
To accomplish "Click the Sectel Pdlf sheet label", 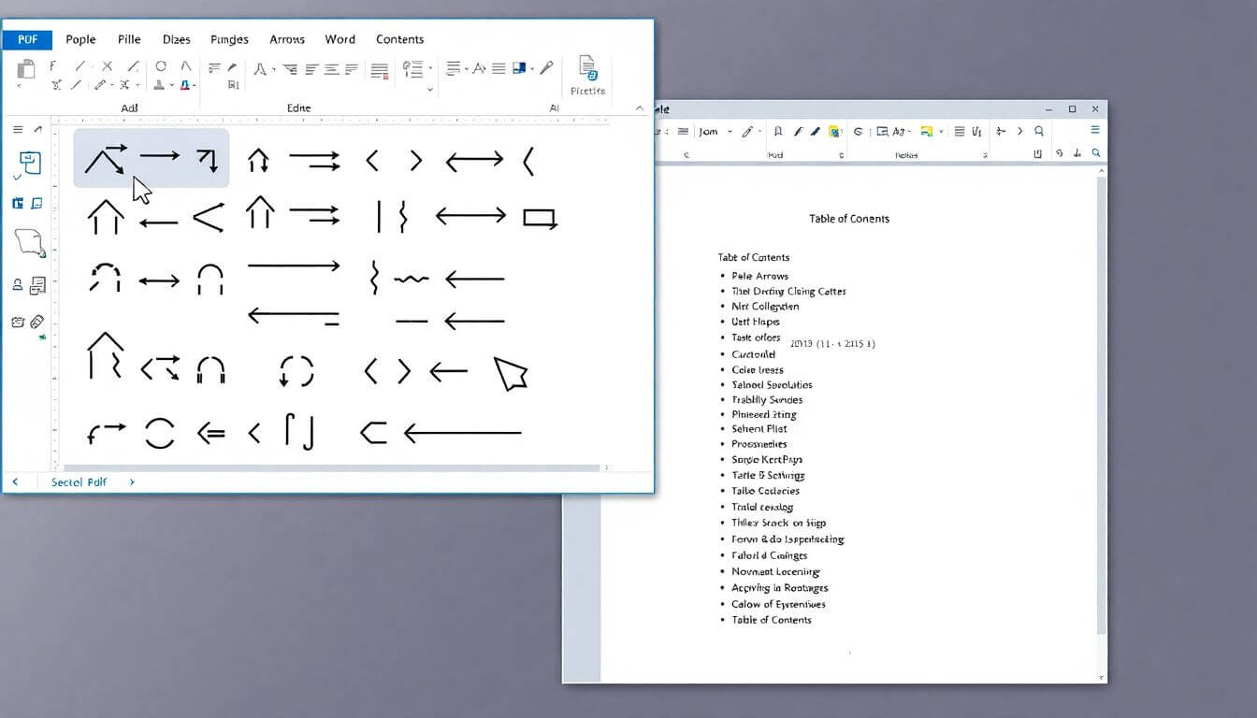I will point(79,481).
